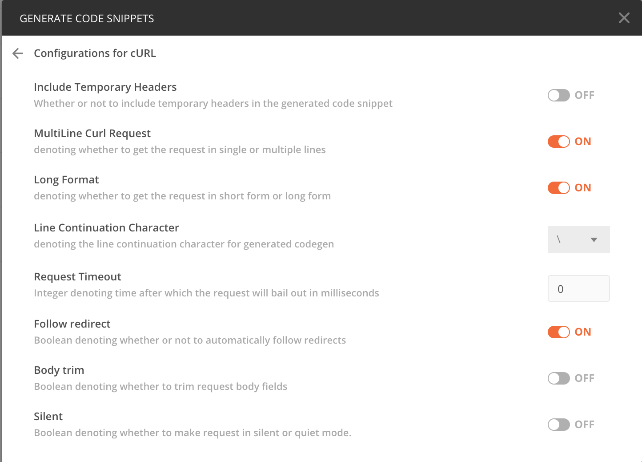Image resolution: width=642 pixels, height=462 pixels.
Task: Enable the Body trim option
Action: point(558,378)
